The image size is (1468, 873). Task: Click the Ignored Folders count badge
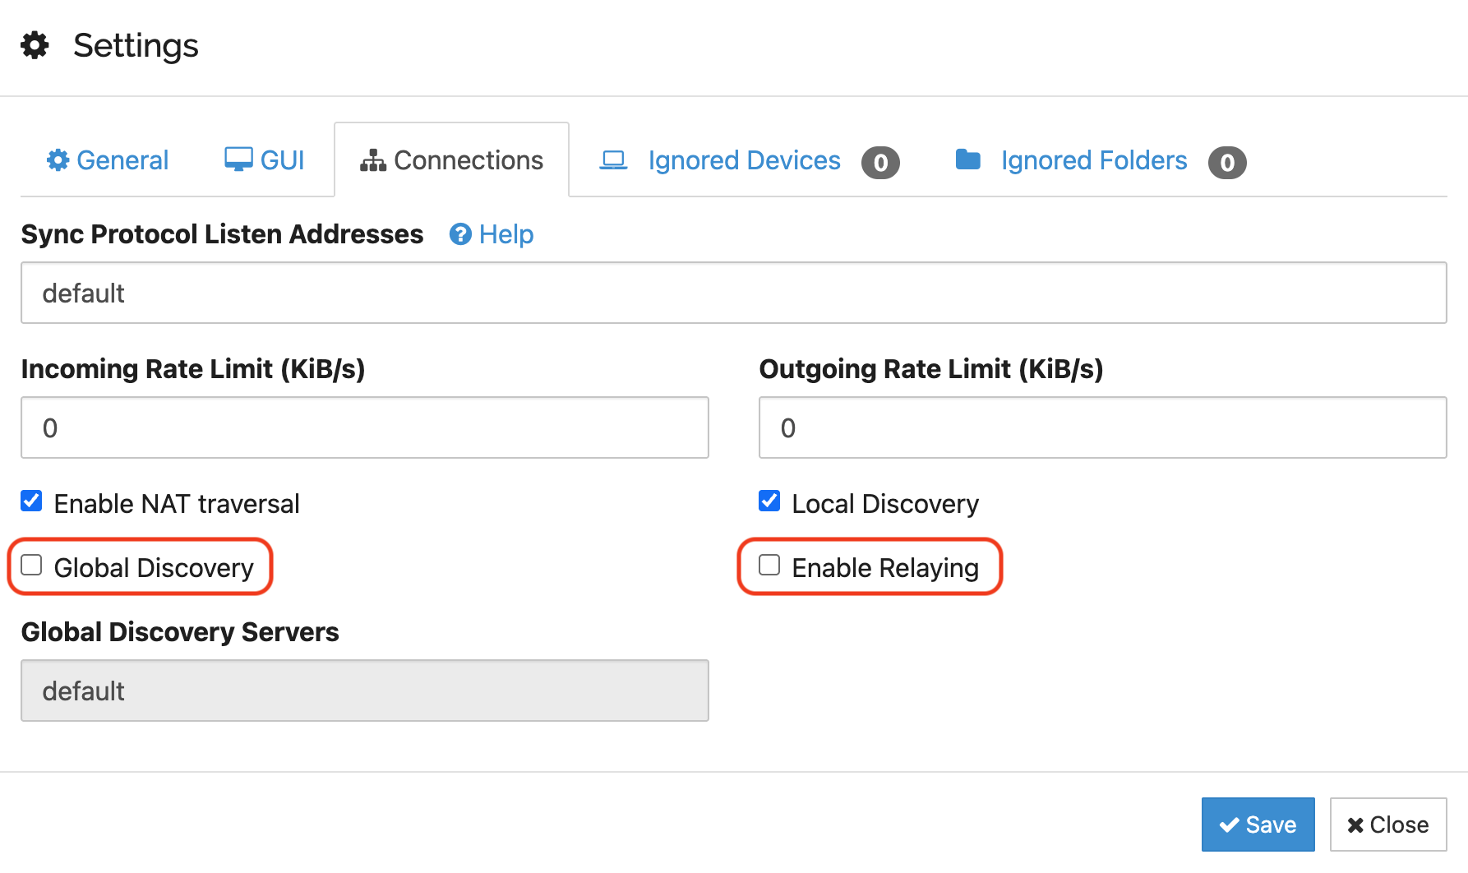click(1227, 163)
